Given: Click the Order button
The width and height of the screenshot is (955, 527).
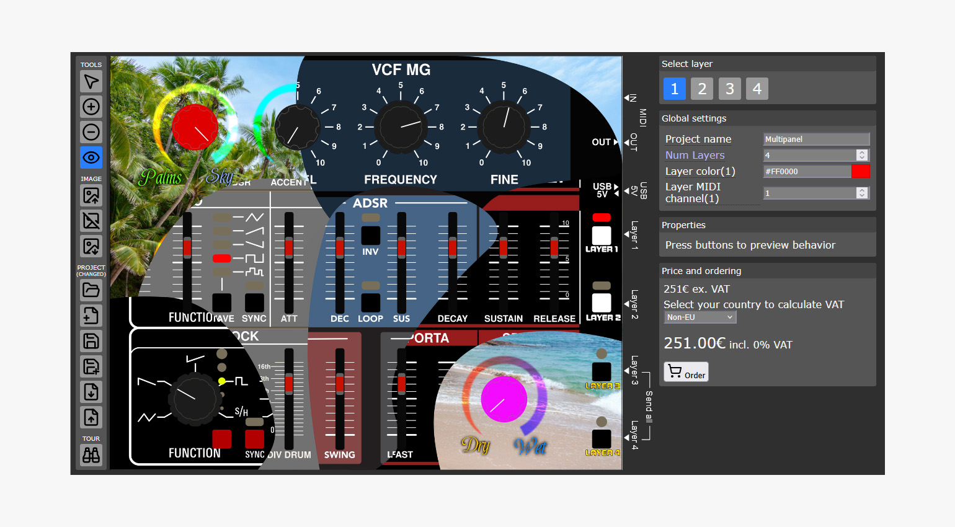Looking at the screenshot, I should 686,372.
